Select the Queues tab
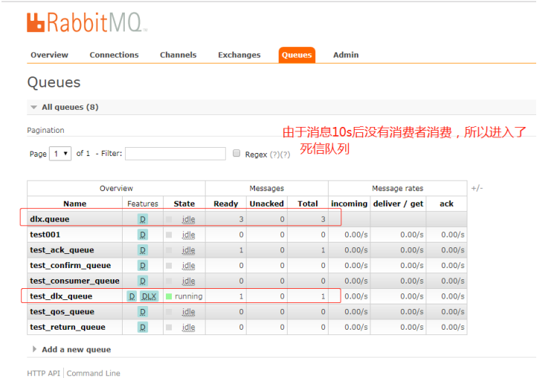Screen dimensions: 560x378 (x=297, y=55)
